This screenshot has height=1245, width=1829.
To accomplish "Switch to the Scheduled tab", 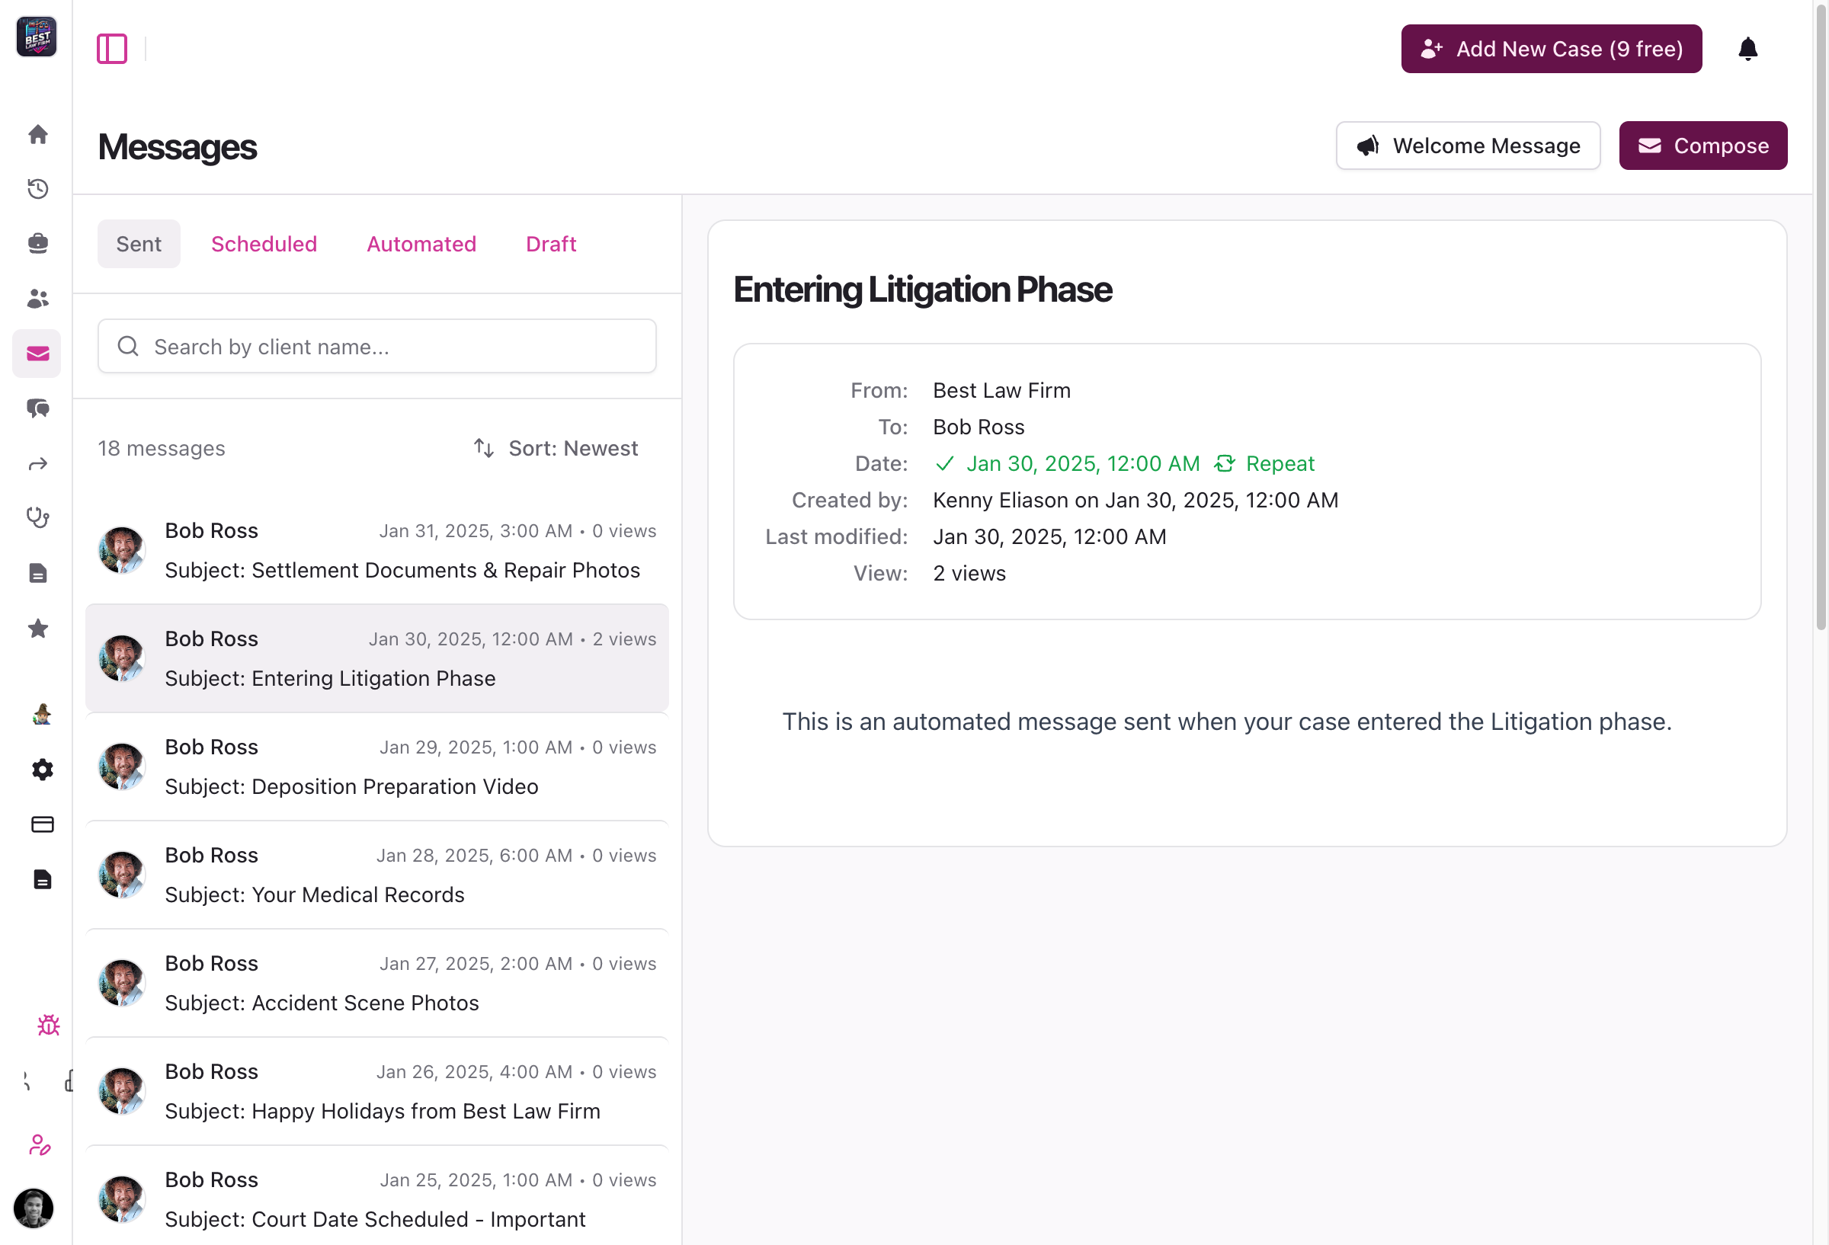I will [264, 244].
